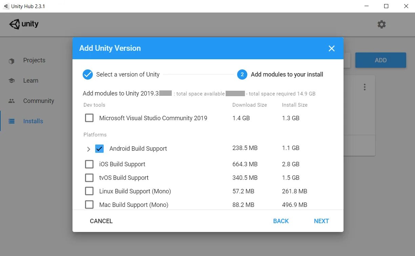
Task: Click the Projects cube icon in sidebar
Action: pos(12,61)
